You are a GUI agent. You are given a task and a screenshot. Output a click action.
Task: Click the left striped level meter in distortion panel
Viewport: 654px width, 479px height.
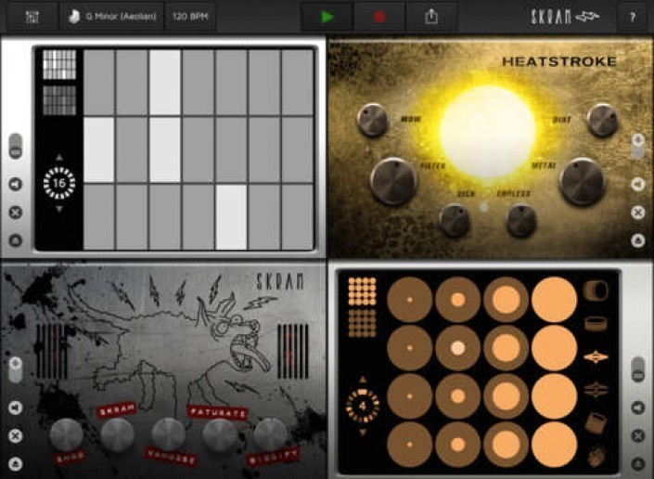point(52,351)
